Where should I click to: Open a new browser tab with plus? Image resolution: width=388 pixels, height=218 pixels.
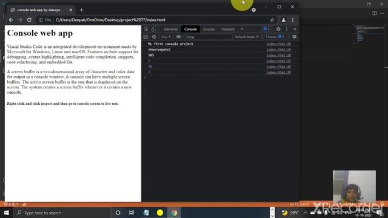pos(81,10)
